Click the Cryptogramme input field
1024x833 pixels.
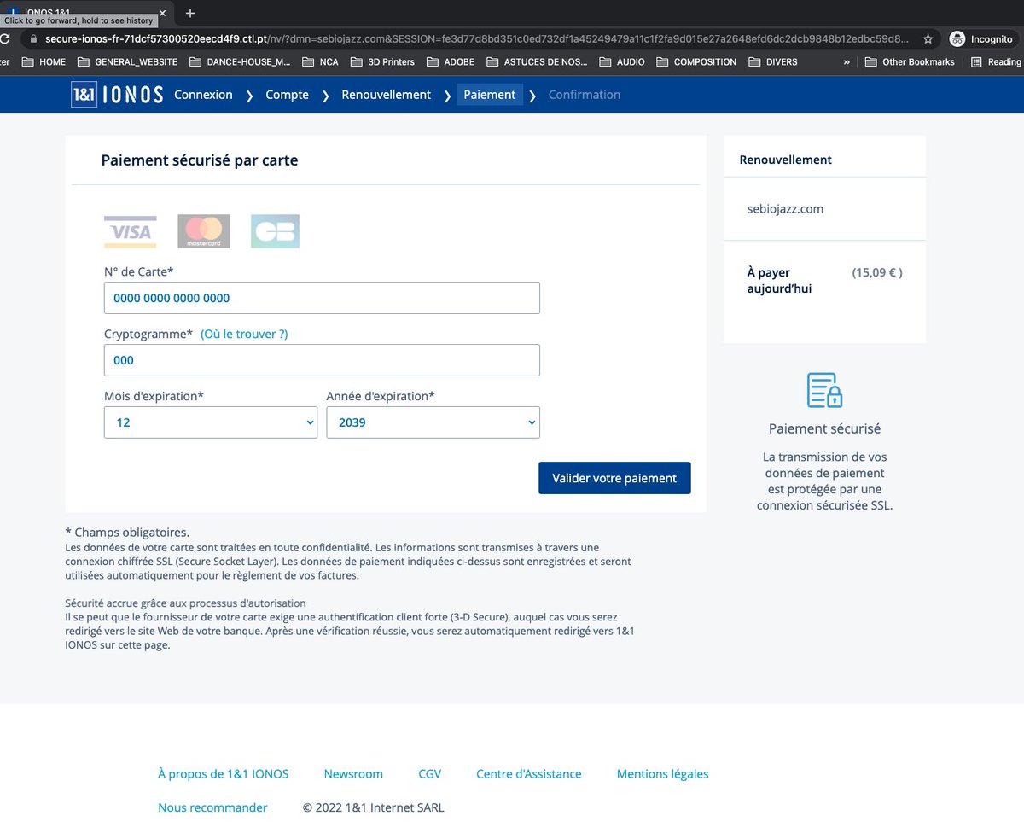322,360
